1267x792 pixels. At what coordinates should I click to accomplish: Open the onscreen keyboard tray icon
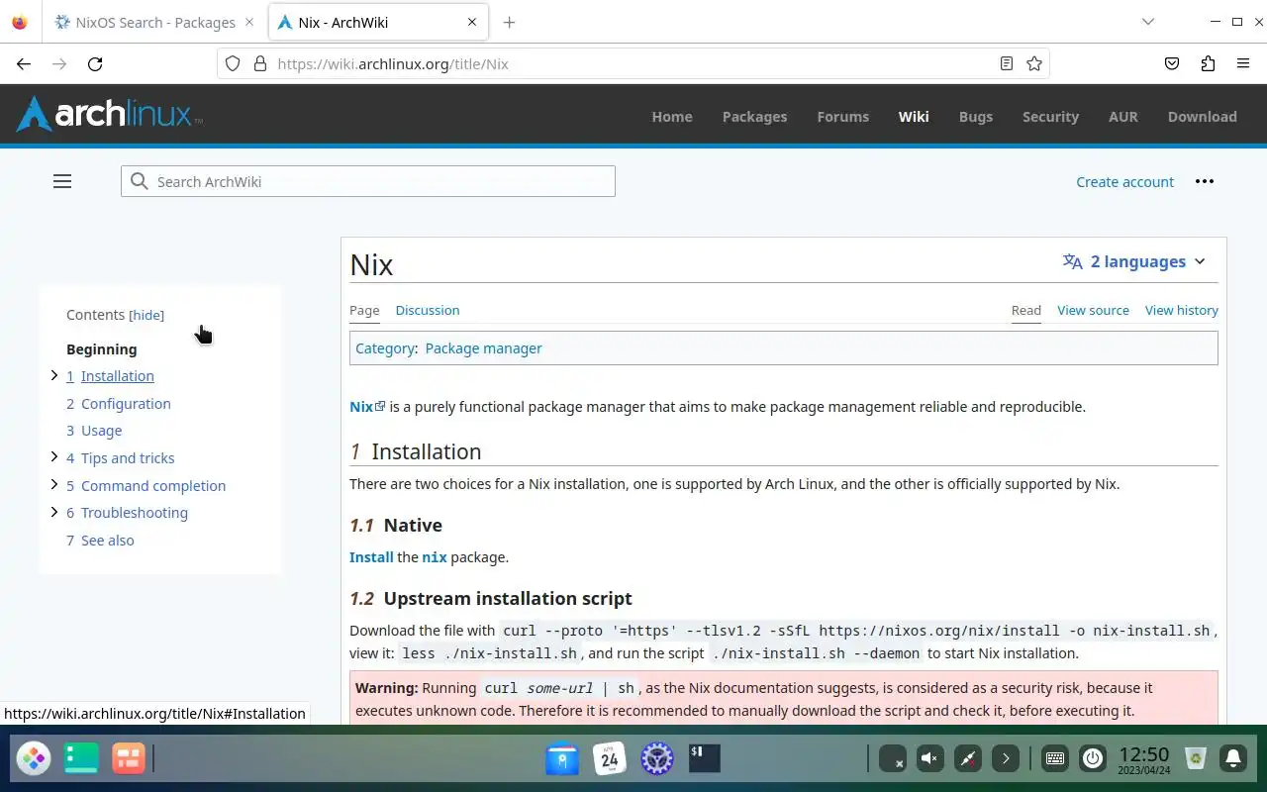(1054, 758)
